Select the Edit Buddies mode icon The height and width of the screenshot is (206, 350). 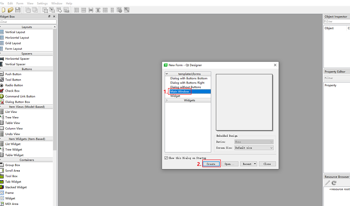tap(59, 10)
